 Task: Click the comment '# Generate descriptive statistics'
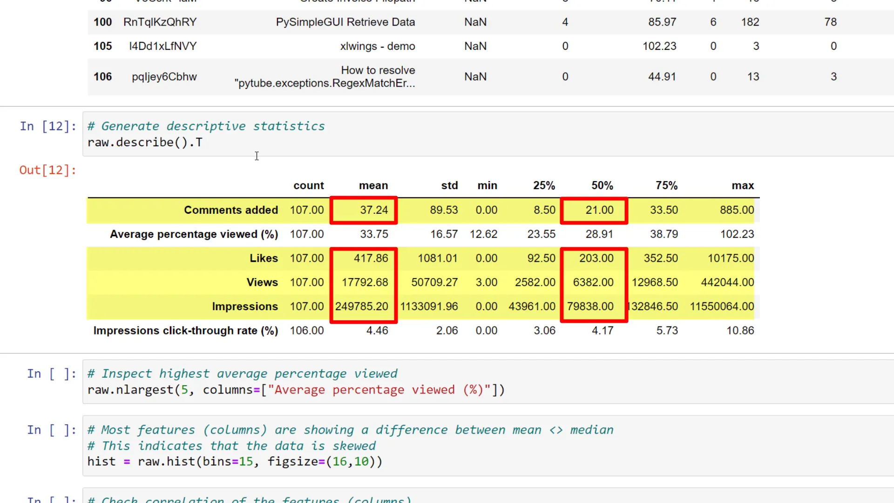click(x=206, y=126)
